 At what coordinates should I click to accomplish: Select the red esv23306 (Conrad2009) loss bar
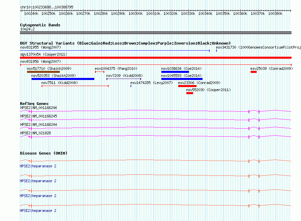coord(187,86)
